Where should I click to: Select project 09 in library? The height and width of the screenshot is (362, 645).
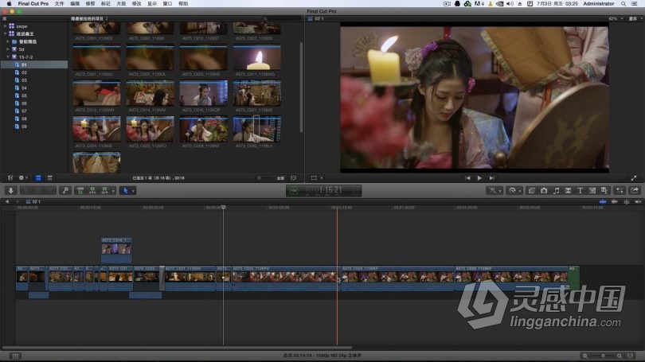[24, 127]
